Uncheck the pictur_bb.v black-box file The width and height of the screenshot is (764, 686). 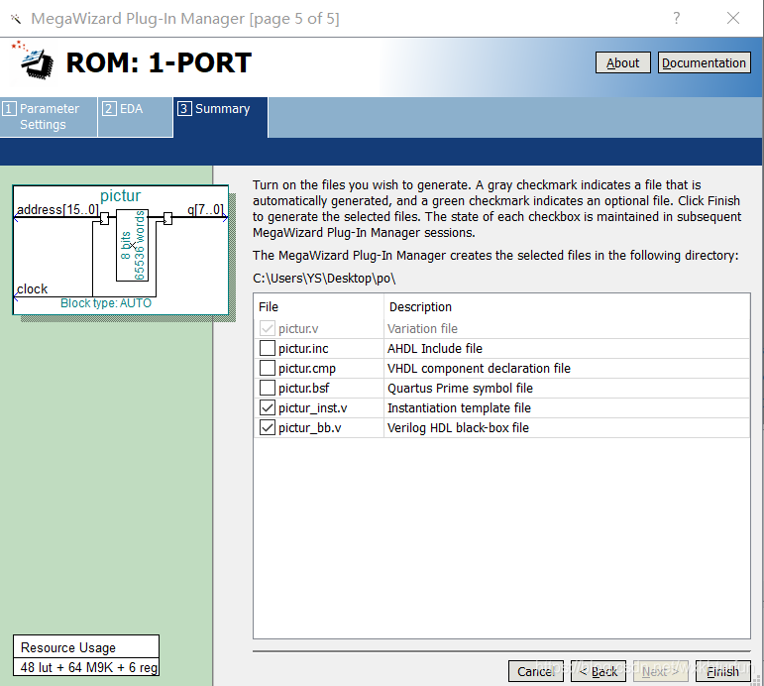267,427
